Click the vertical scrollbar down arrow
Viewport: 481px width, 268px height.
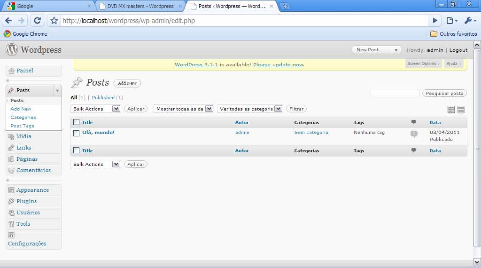click(x=477, y=262)
